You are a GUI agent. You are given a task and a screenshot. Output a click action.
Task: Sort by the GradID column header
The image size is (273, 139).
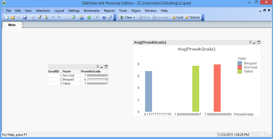pos(55,71)
